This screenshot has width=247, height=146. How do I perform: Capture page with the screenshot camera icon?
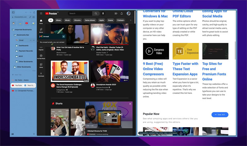pyautogui.click(x=34, y=17)
